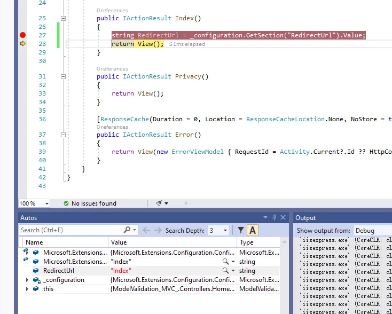The height and width of the screenshot is (314, 392).
Task: Click the blue cube icon beside this
Action: pos(36,289)
